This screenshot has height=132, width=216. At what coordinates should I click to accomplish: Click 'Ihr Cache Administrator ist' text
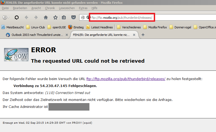coord(25,107)
